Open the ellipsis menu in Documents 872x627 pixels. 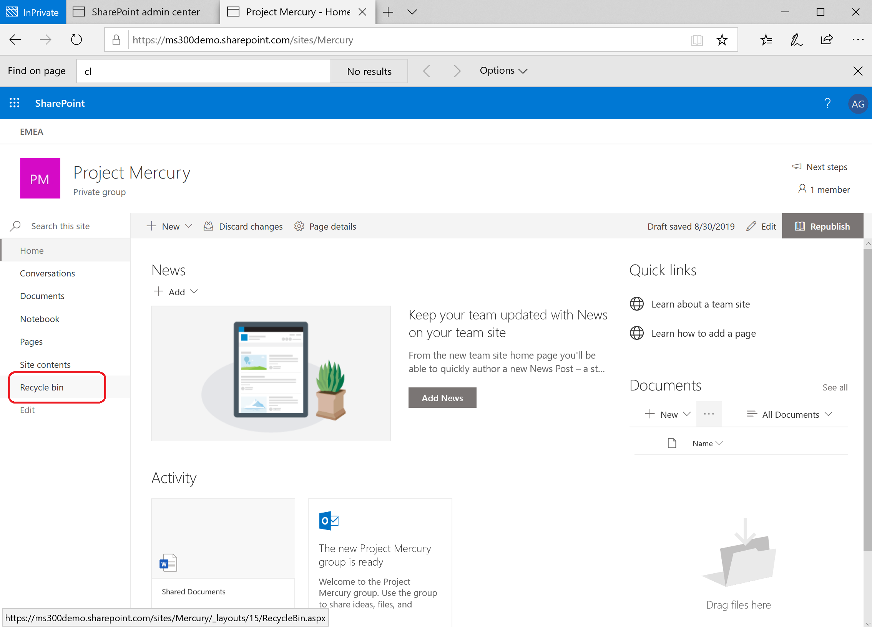(709, 414)
